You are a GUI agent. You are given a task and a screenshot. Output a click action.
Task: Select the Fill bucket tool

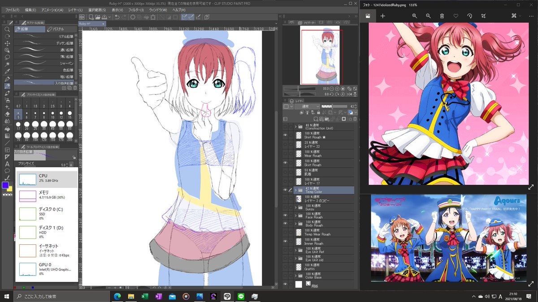[x=7, y=128]
